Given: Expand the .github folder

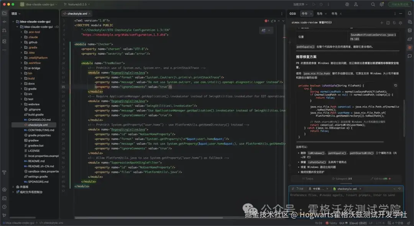Looking at the screenshot, I should (x=21, y=42).
